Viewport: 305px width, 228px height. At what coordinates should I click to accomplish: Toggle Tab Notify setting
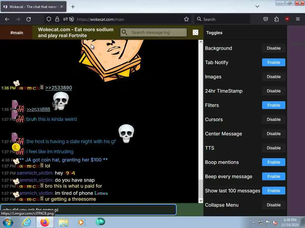273,62
